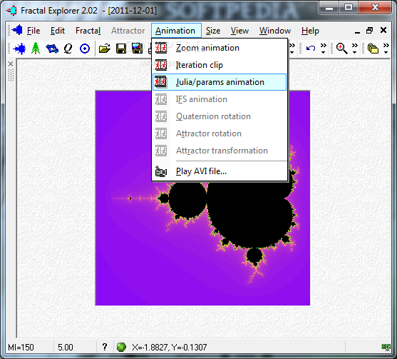Expand the overflow chevron beside the Animation dropdown edge

click(292, 48)
